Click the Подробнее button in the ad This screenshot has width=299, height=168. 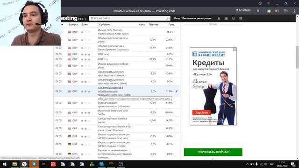click(x=201, y=112)
